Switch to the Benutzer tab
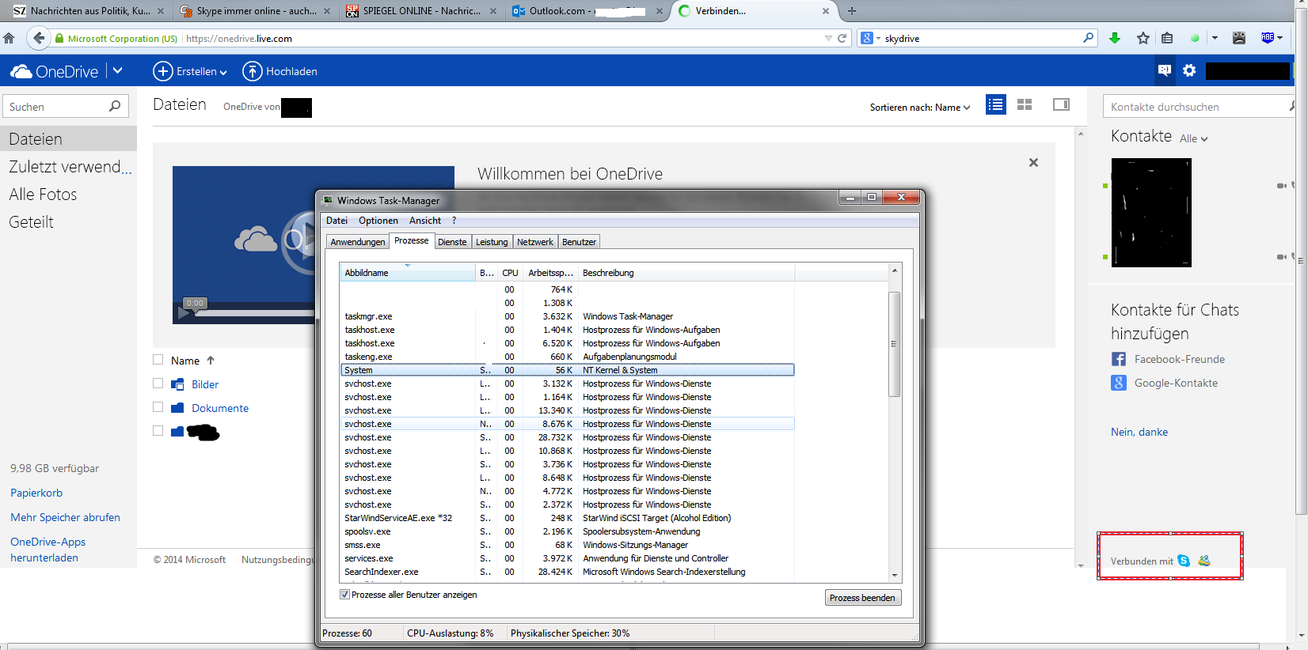1308x650 pixels. (x=579, y=242)
